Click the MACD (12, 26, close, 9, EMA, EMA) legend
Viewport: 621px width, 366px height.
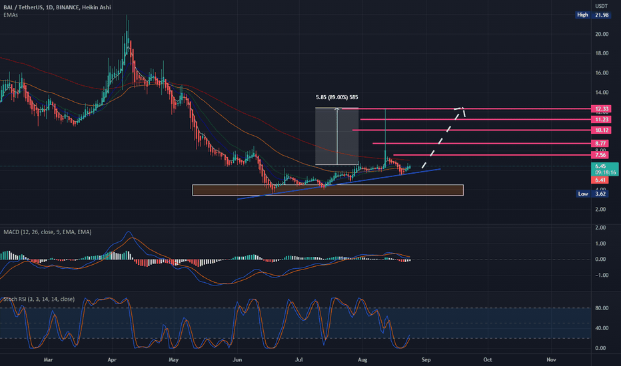tap(47, 232)
